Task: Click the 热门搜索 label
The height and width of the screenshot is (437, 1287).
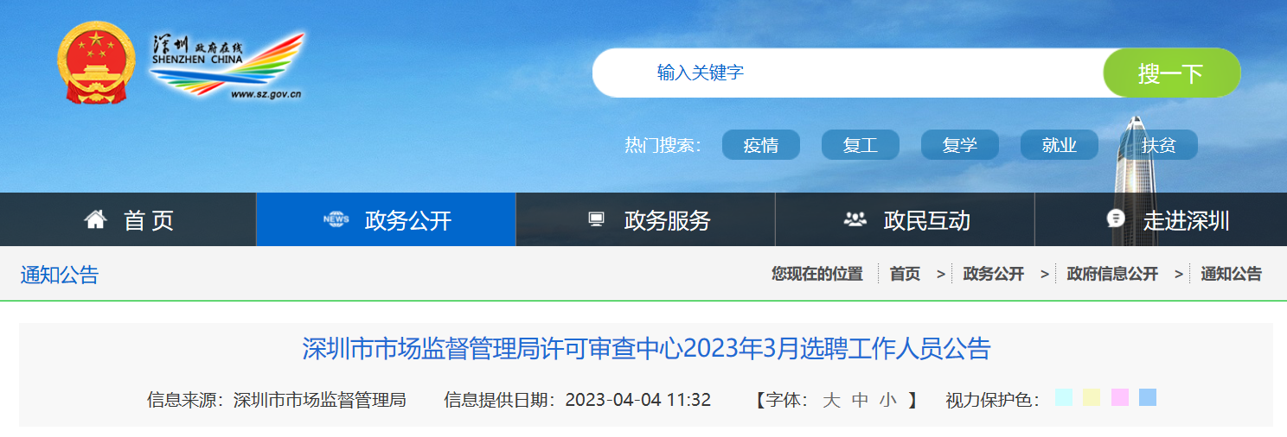Action: [x=662, y=145]
